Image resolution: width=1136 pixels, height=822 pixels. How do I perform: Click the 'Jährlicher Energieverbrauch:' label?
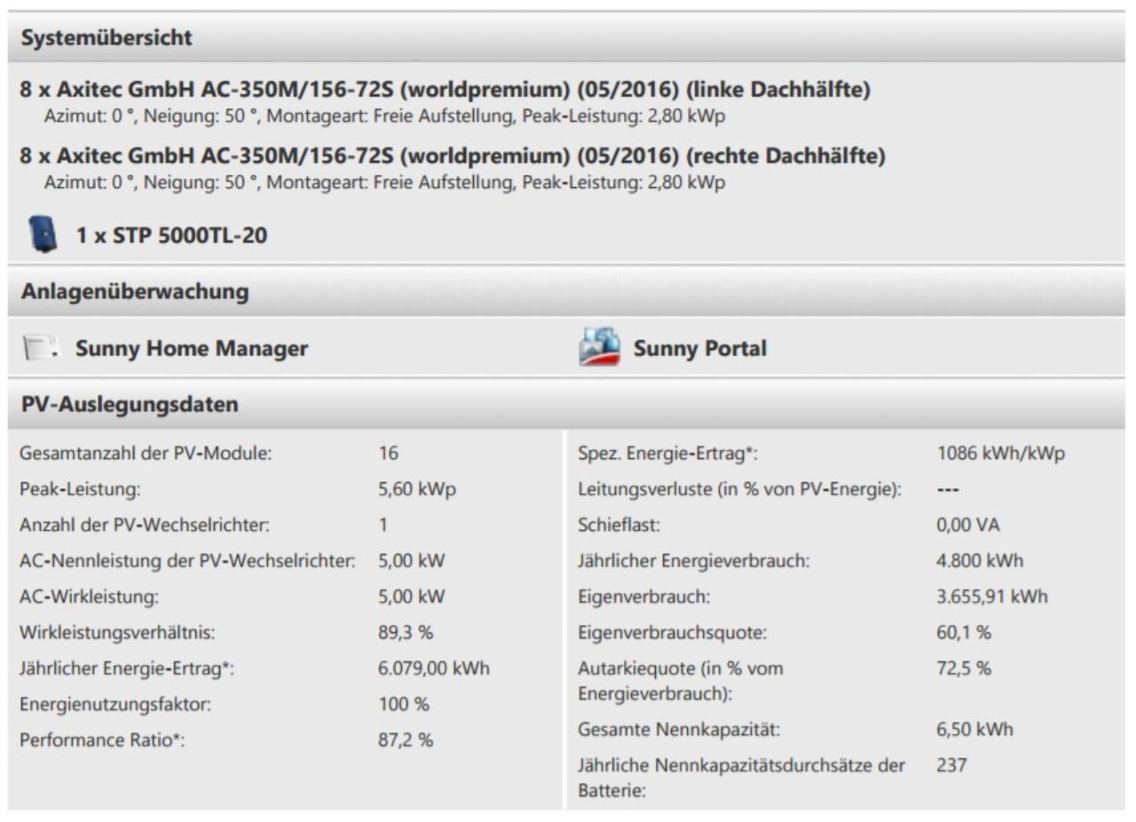(x=694, y=561)
